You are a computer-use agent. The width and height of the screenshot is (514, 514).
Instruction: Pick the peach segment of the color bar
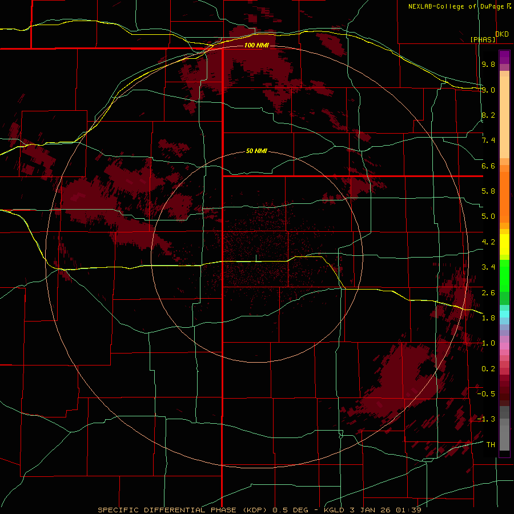point(504,117)
